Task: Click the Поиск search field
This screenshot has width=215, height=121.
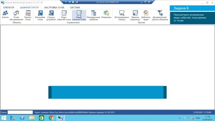Action: click(x=20, y=112)
